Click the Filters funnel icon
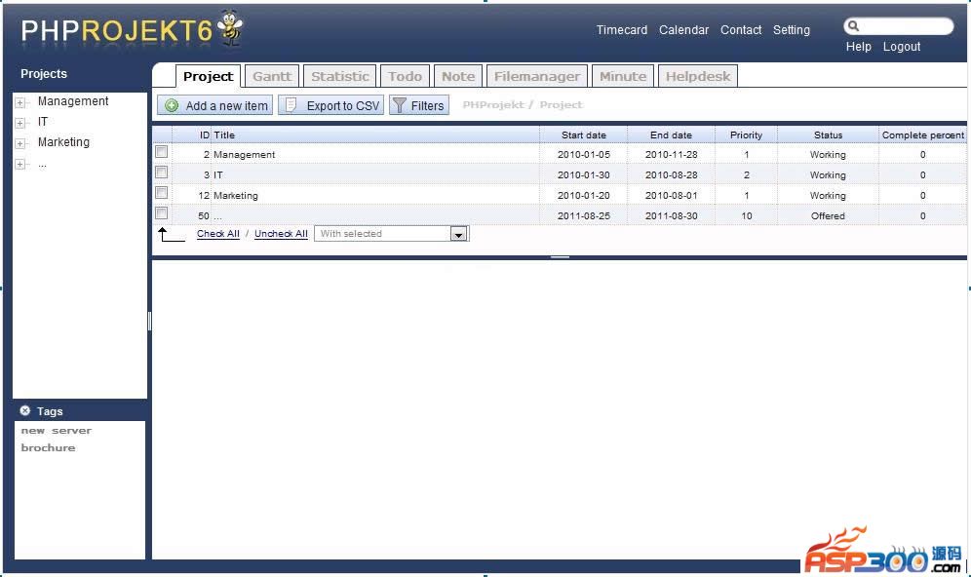Viewport: 971px width, 577px height. coord(400,105)
